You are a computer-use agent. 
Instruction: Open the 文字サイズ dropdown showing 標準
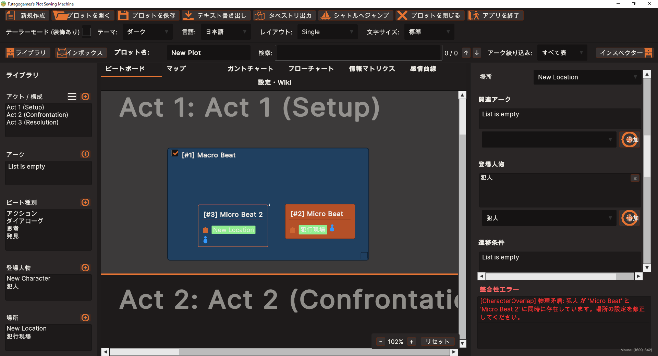[x=429, y=32]
